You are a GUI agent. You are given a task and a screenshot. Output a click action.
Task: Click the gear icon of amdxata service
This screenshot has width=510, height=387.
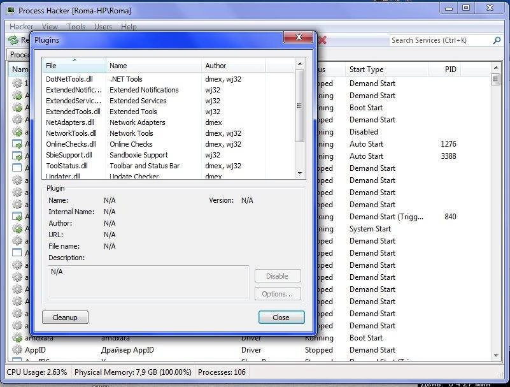pos(17,338)
